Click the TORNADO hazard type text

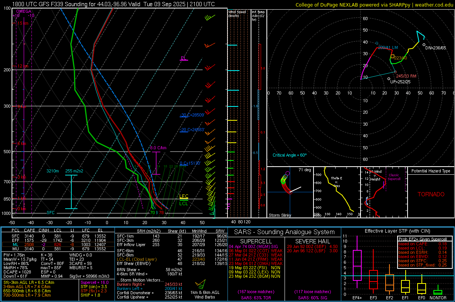tap(431, 194)
